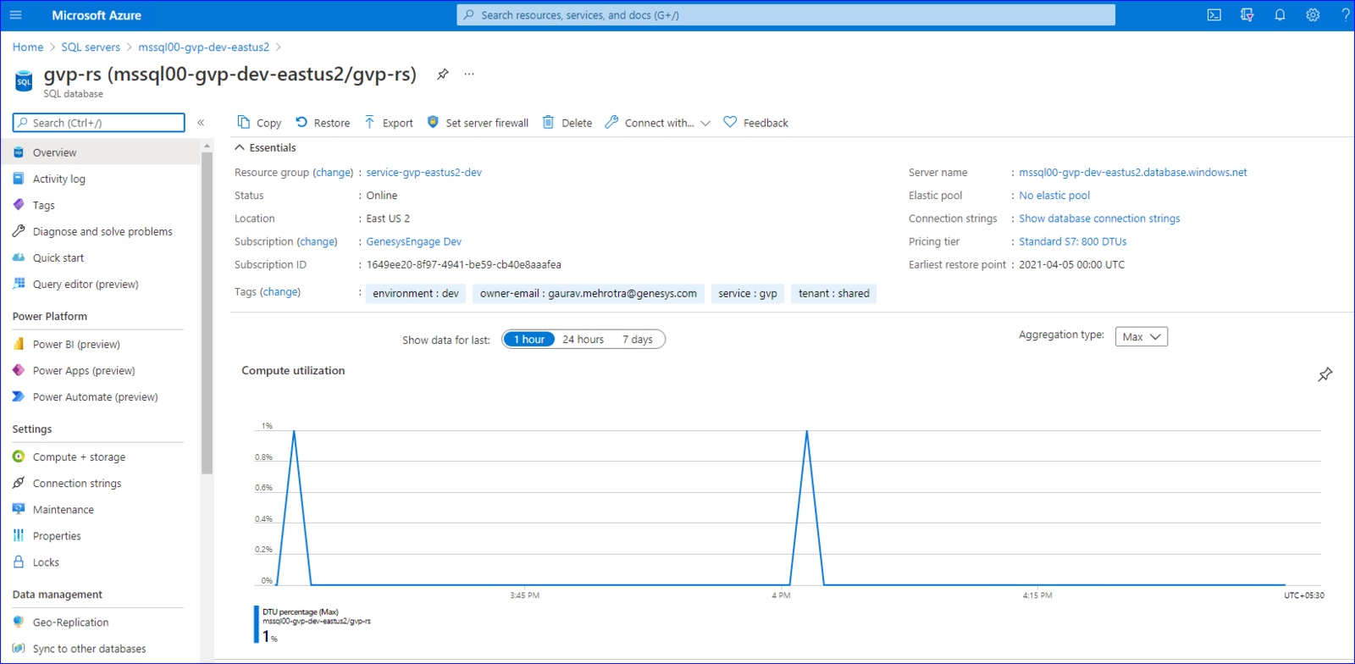Select the environment : dev tag
1355x664 pixels.
coord(416,294)
